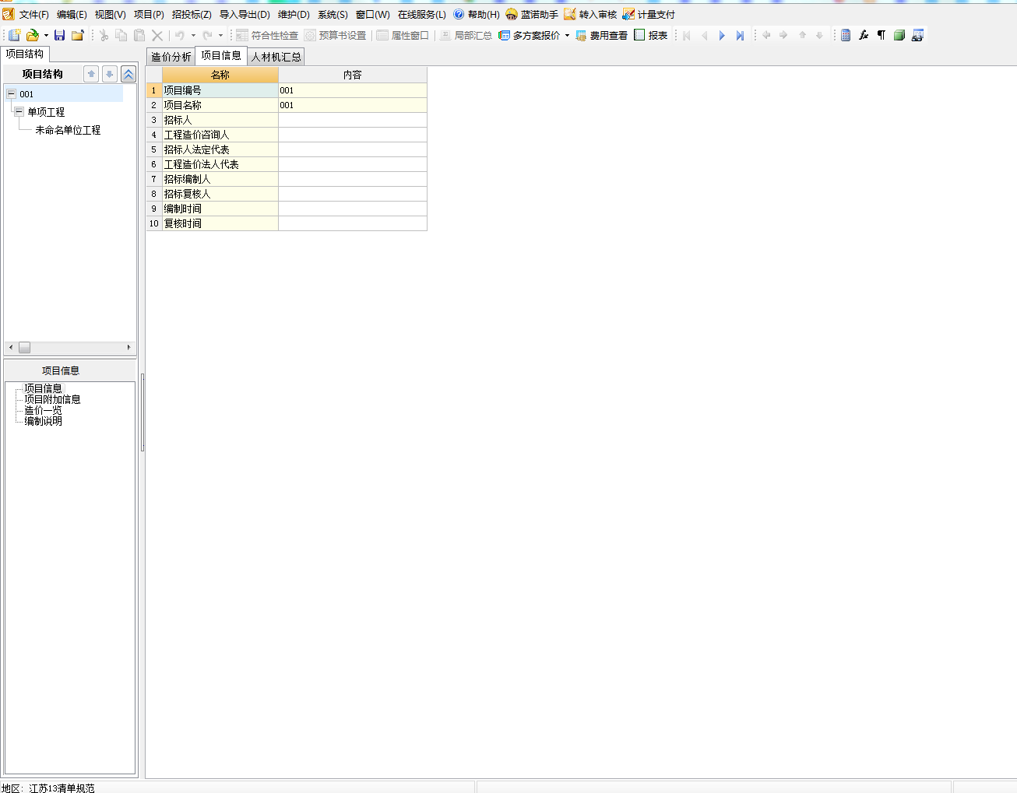Collapse the 单项工程 tree node
The width and height of the screenshot is (1017, 793).
tap(19, 111)
